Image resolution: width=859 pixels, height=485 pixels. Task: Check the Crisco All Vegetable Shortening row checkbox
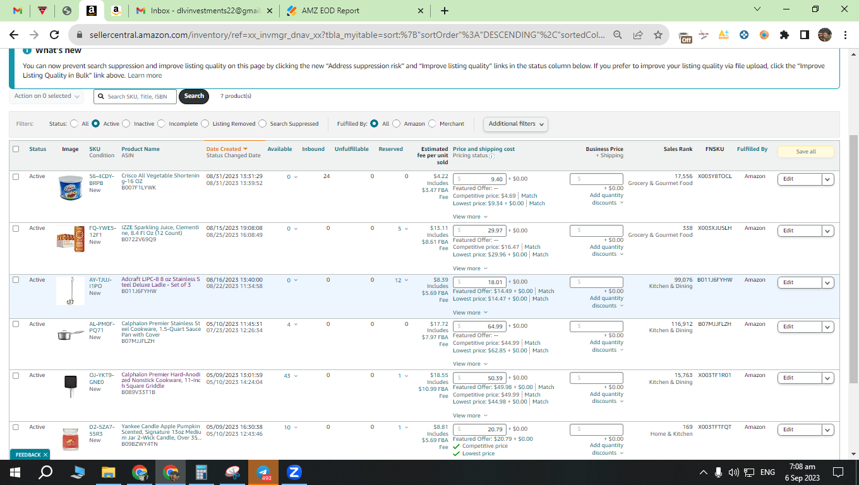16,176
